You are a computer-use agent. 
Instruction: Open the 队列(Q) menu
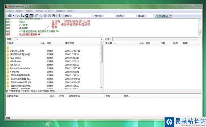49,11
